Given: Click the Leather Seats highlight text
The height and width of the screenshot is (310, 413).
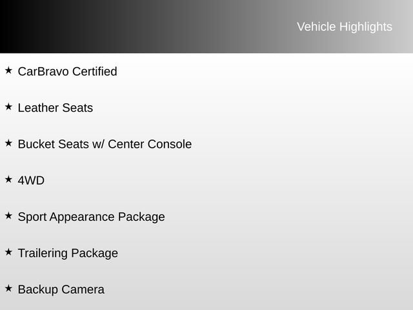Looking at the screenshot, I should pos(55,108).
